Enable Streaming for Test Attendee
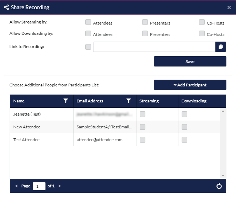 coord(143,140)
